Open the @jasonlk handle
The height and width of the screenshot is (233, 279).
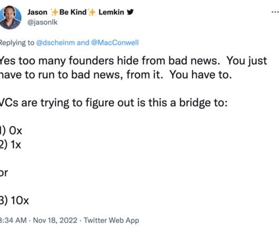(43, 22)
